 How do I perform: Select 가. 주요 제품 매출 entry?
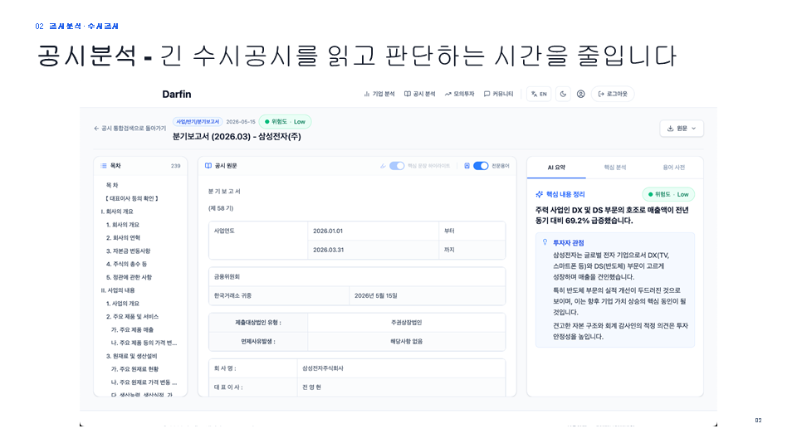(132, 329)
